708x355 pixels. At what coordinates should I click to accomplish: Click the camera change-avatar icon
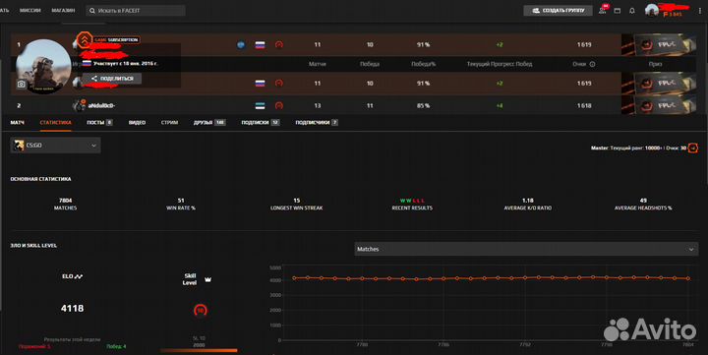(x=22, y=84)
